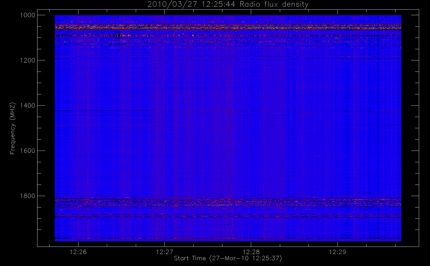This screenshot has height=266, width=430.
Task: Click the spectrogram's blue data area
Action: (228, 128)
